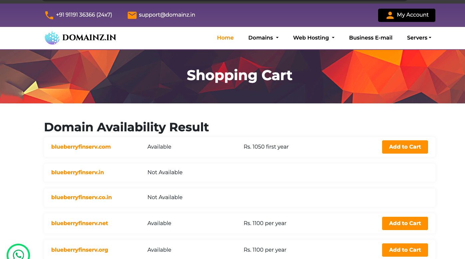Open the My Account button
This screenshot has width=465, height=259.
point(406,15)
